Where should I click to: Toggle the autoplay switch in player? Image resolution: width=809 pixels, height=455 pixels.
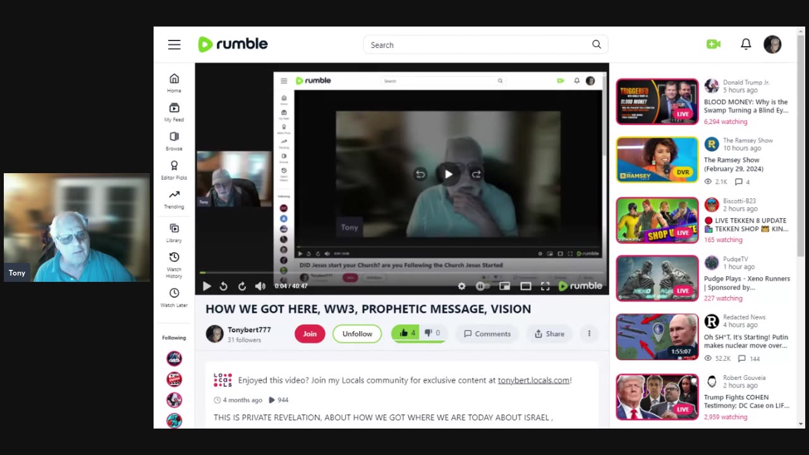click(482, 286)
